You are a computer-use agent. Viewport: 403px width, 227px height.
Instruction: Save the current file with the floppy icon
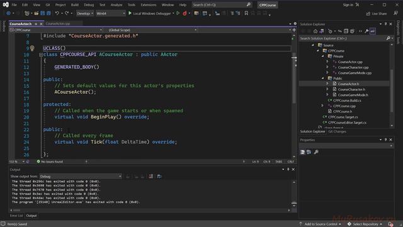point(43,13)
